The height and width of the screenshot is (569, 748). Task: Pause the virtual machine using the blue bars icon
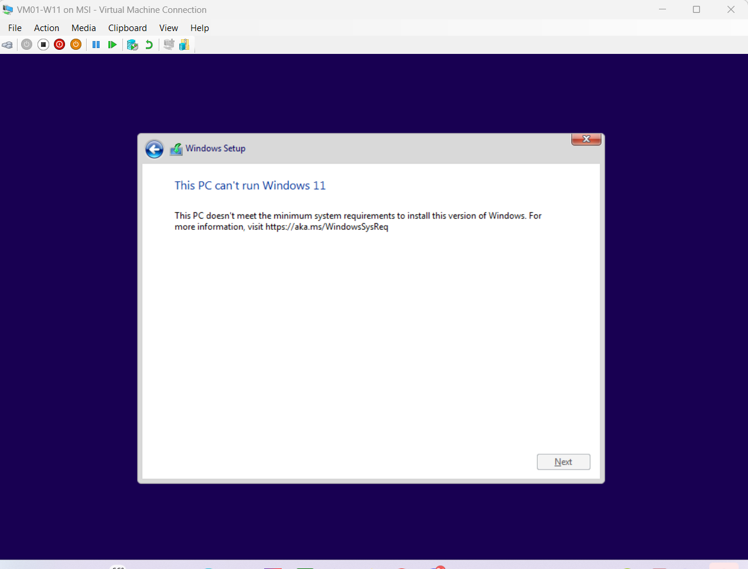(x=96, y=45)
